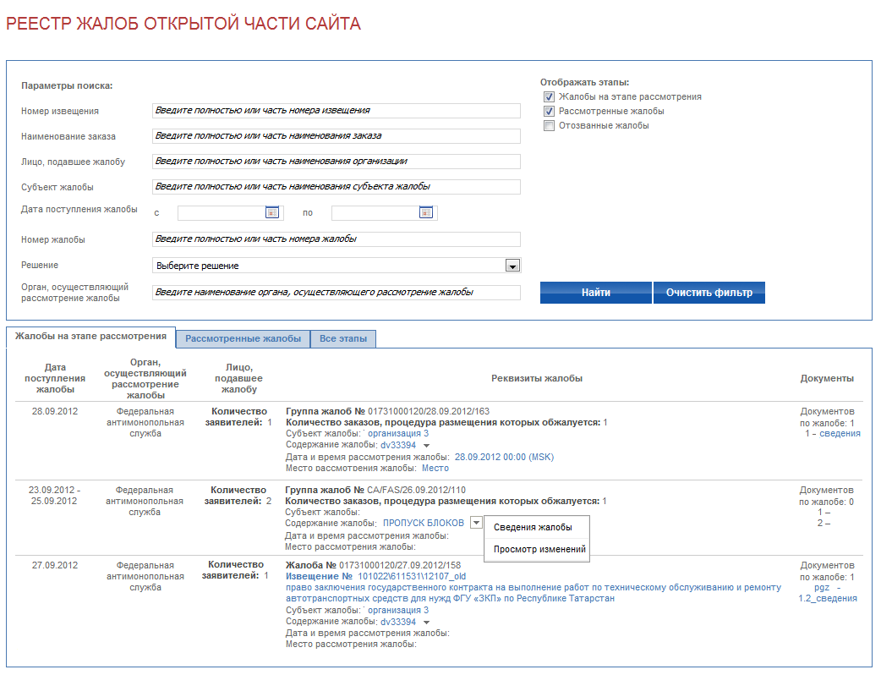The width and height of the screenshot is (881, 675).
Task: Click the 'Дата поступления жалобы' column header
Action: [x=55, y=378]
